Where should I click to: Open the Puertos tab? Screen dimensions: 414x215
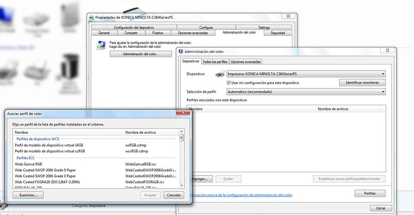tap(158, 33)
